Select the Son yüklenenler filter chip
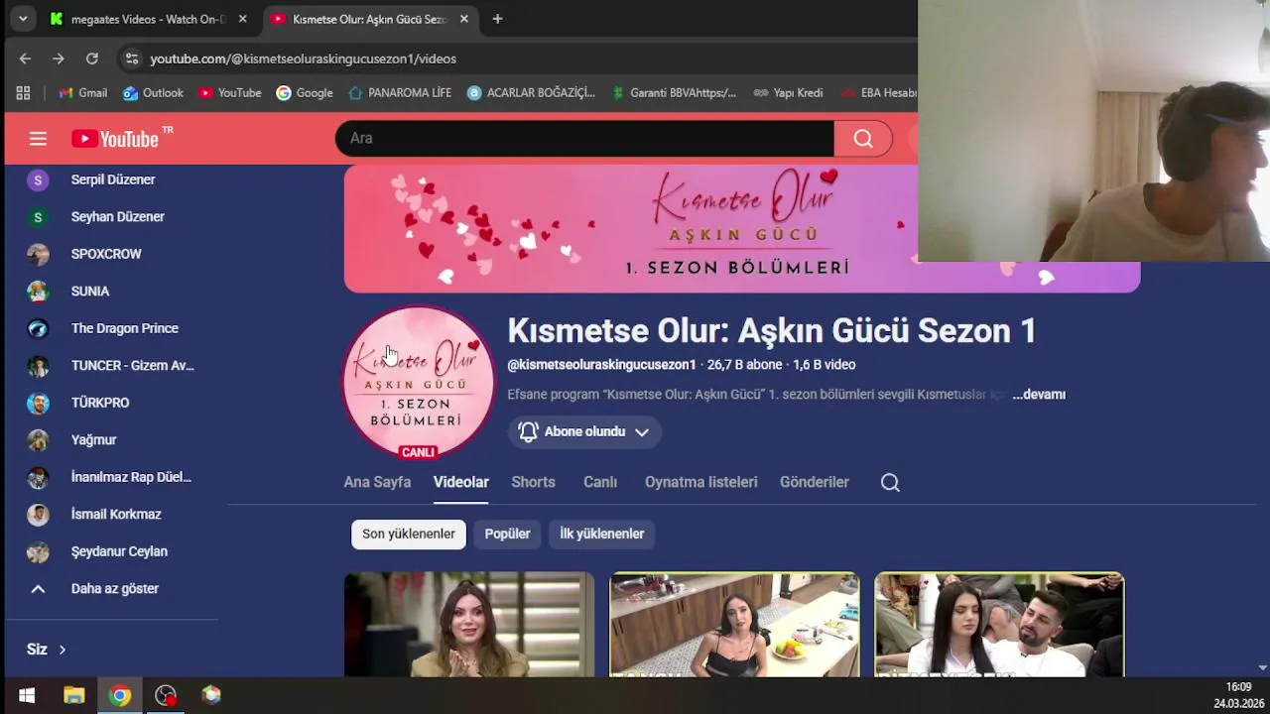1270x714 pixels. [x=408, y=534]
